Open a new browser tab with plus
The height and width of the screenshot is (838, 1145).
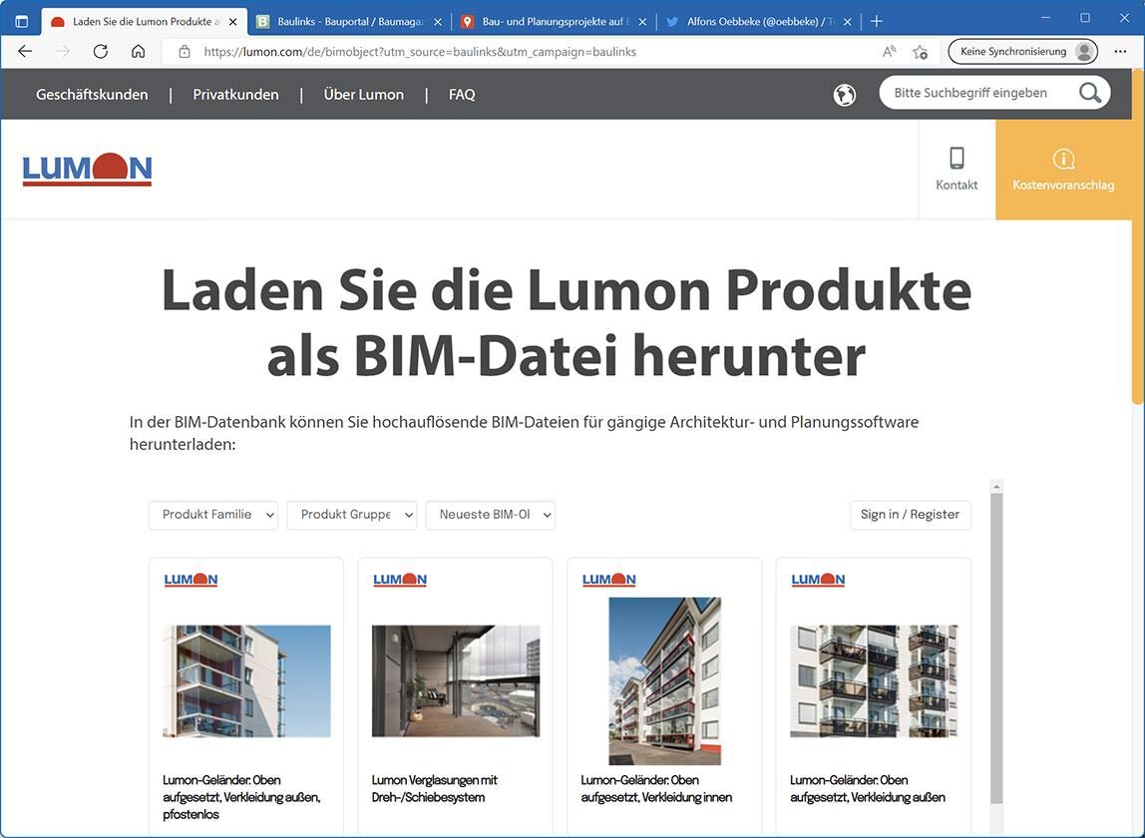tap(877, 21)
